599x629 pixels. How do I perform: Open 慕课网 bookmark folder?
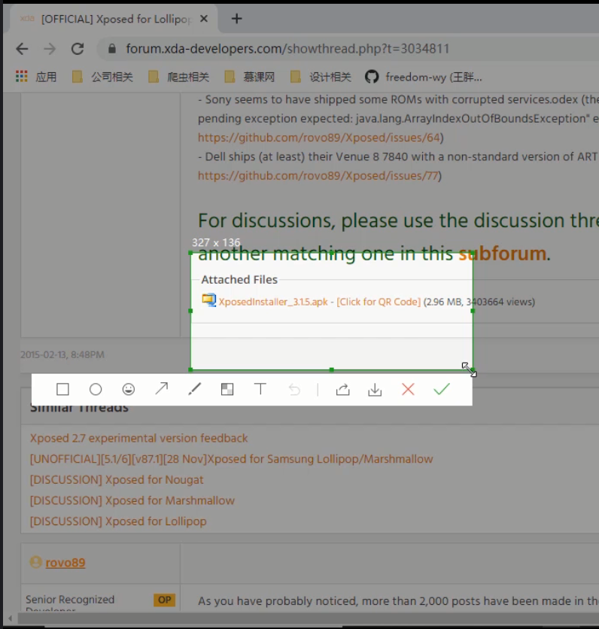click(x=250, y=77)
